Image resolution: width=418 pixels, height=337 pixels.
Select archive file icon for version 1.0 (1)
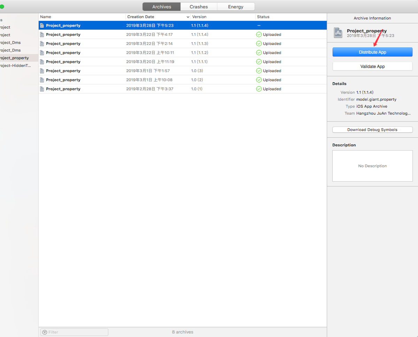[x=42, y=89]
